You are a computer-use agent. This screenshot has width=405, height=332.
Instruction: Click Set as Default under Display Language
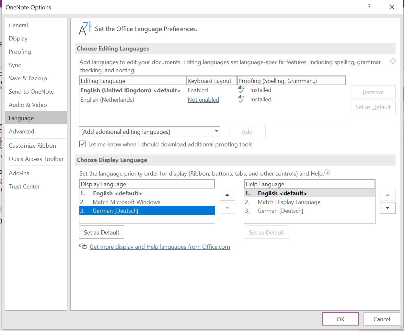[x=101, y=232]
